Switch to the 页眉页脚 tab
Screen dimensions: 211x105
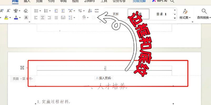[x=139, y=1]
